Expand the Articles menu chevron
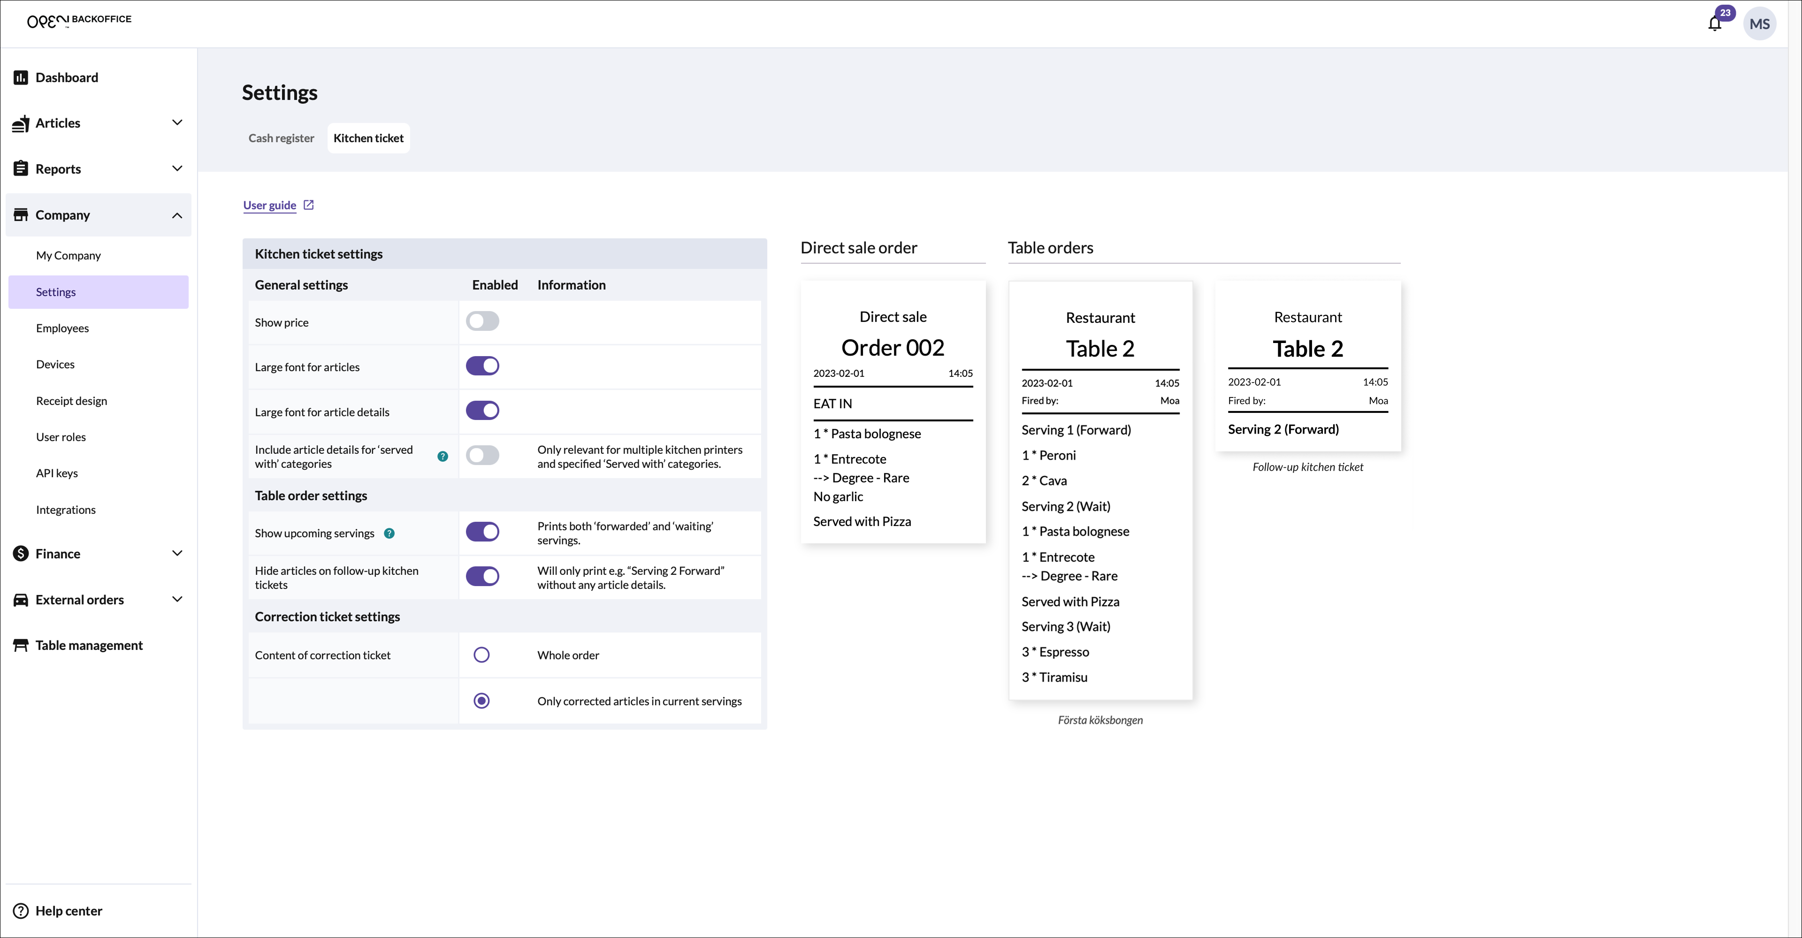The height and width of the screenshot is (938, 1802). click(x=177, y=122)
